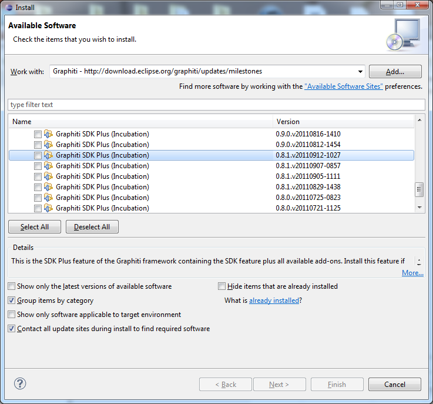The height and width of the screenshot is (404, 433).
Task: Click feature icon for version 0.8.1.v20110829-1438
Action: point(48,187)
